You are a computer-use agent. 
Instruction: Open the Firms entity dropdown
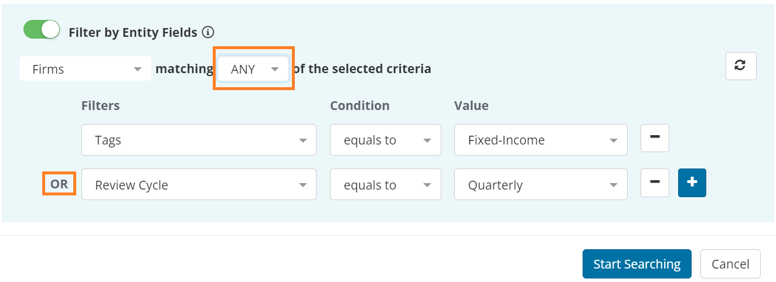(x=86, y=69)
